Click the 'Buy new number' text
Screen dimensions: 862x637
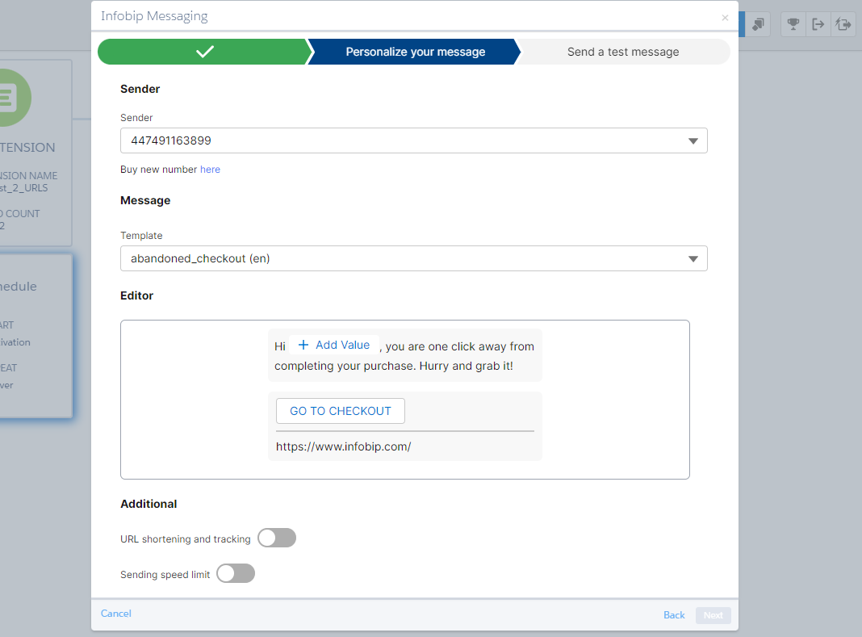[158, 170]
